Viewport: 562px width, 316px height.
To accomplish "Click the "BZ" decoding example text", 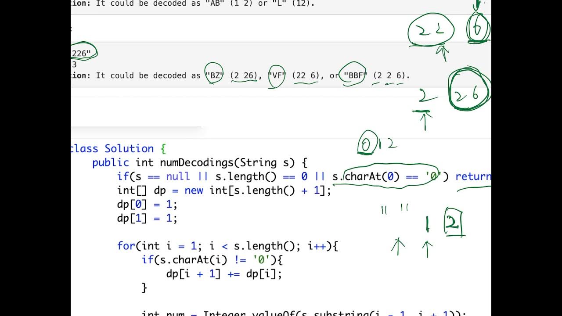I will 215,75.
